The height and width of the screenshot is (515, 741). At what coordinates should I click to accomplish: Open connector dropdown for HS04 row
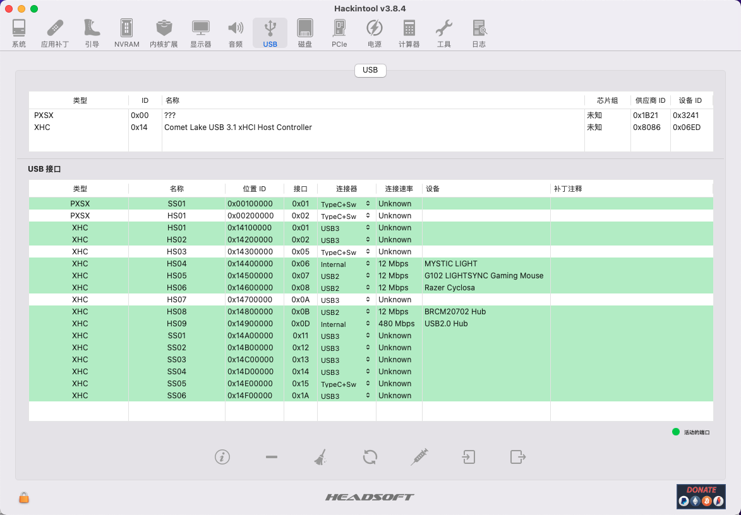(346, 264)
